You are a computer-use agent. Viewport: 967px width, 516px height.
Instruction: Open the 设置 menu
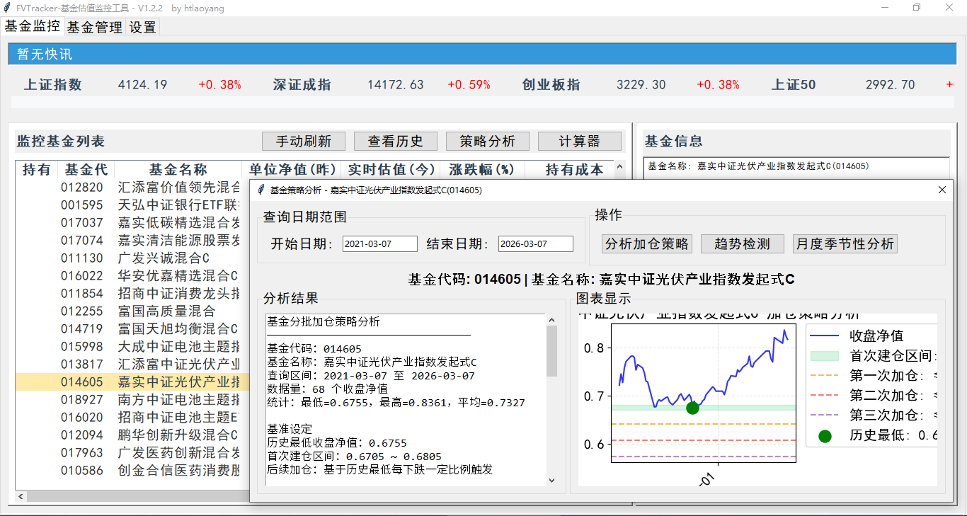click(x=141, y=27)
